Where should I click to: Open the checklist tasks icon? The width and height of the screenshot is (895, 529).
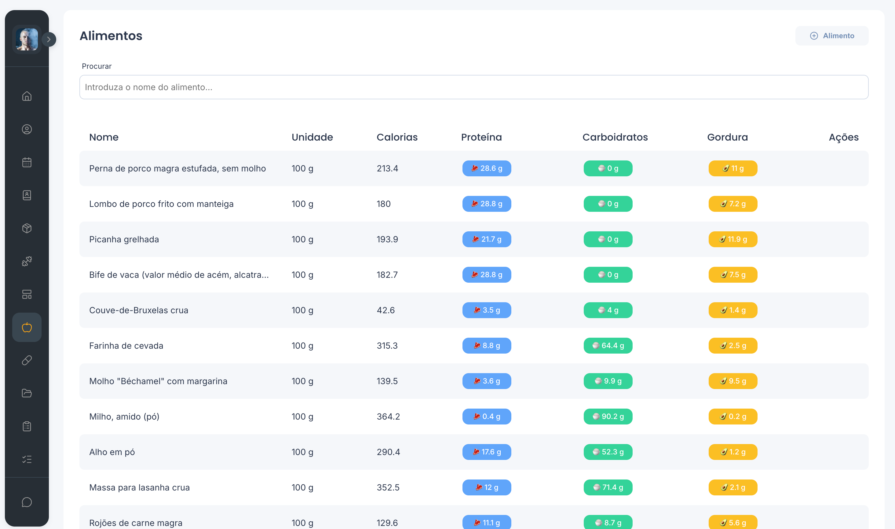[27, 459]
